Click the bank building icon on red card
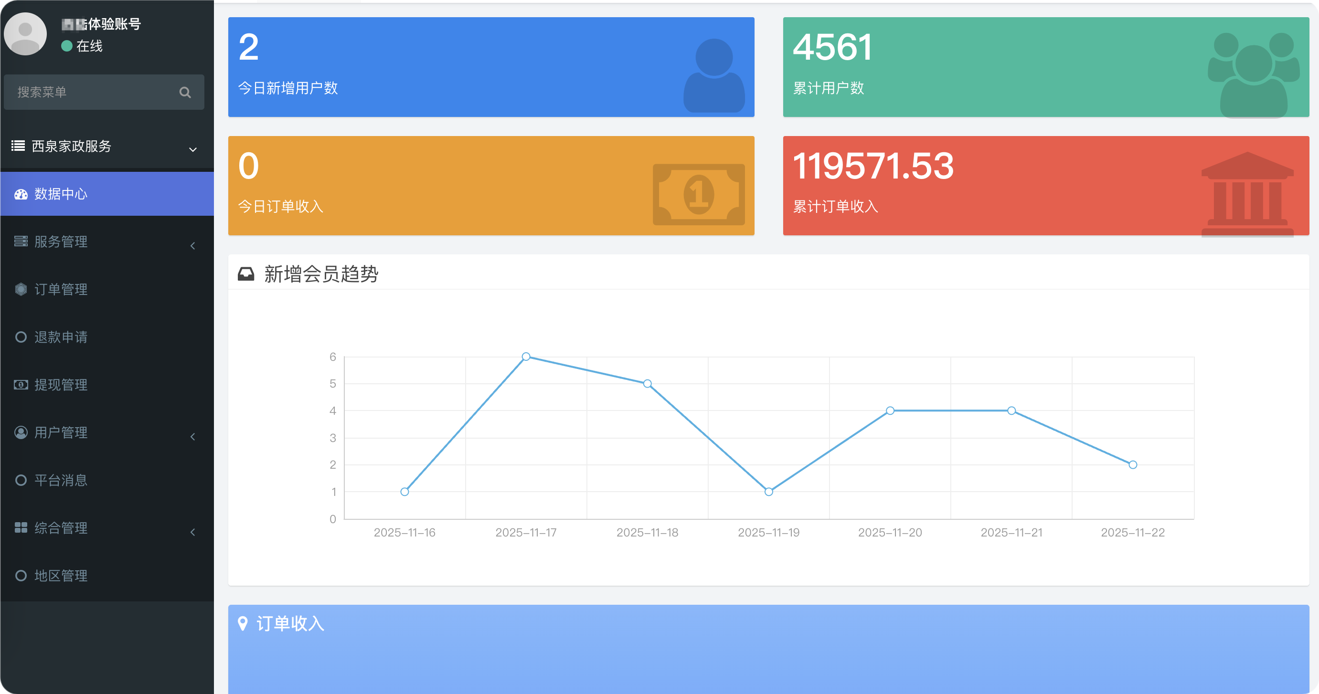The height and width of the screenshot is (694, 1319). click(x=1247, y=194)
